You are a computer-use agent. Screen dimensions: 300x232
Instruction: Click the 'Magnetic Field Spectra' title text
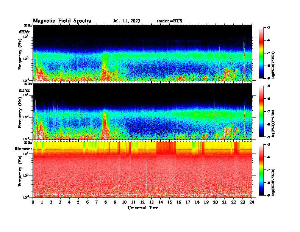(62, 21)
